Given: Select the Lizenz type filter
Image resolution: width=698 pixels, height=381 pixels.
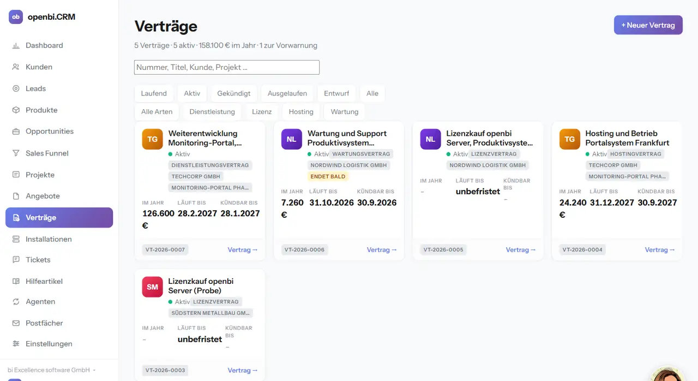Looking at the screenshot, I should coord(262,112).
